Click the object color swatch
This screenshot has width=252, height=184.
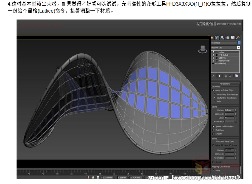239,43
